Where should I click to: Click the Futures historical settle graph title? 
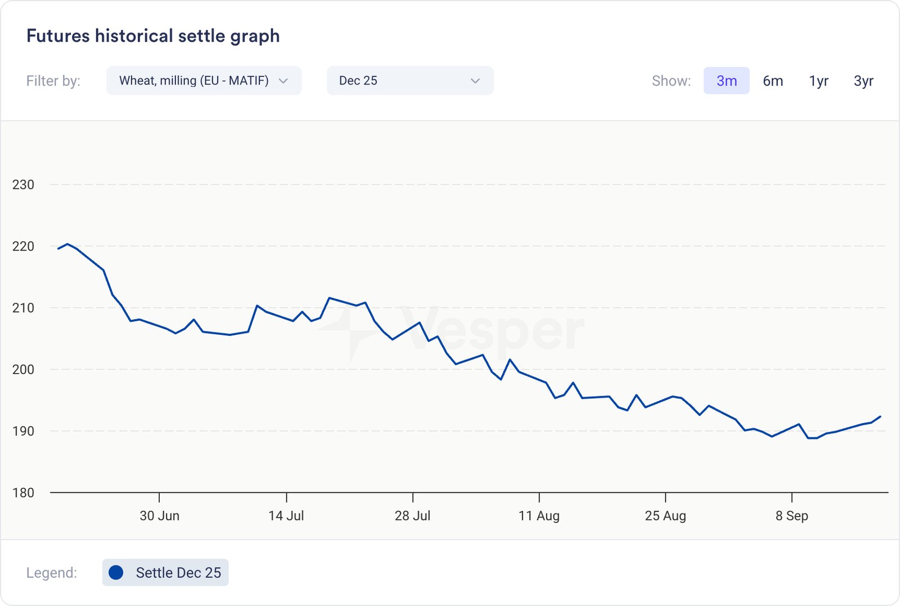pyautogui.click(x=153, y=36)
